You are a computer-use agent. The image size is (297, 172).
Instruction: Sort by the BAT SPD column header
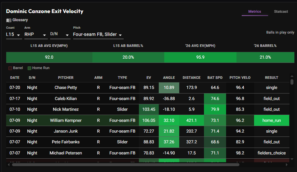pyautogui.click(x=215, y=78)
